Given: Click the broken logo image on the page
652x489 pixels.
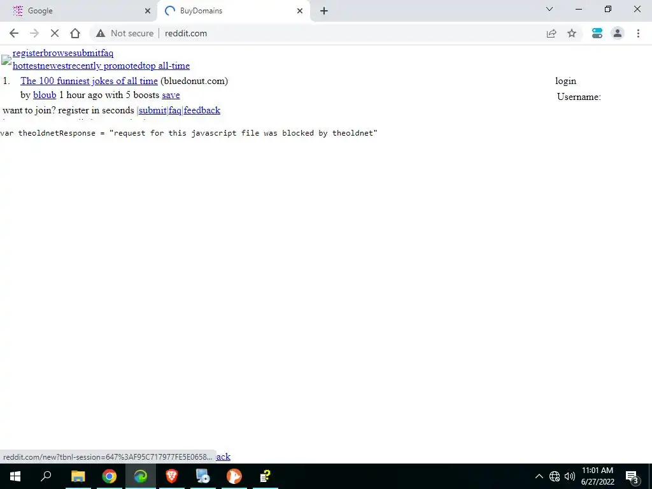Looking at the screenshot, I should 6,59.
